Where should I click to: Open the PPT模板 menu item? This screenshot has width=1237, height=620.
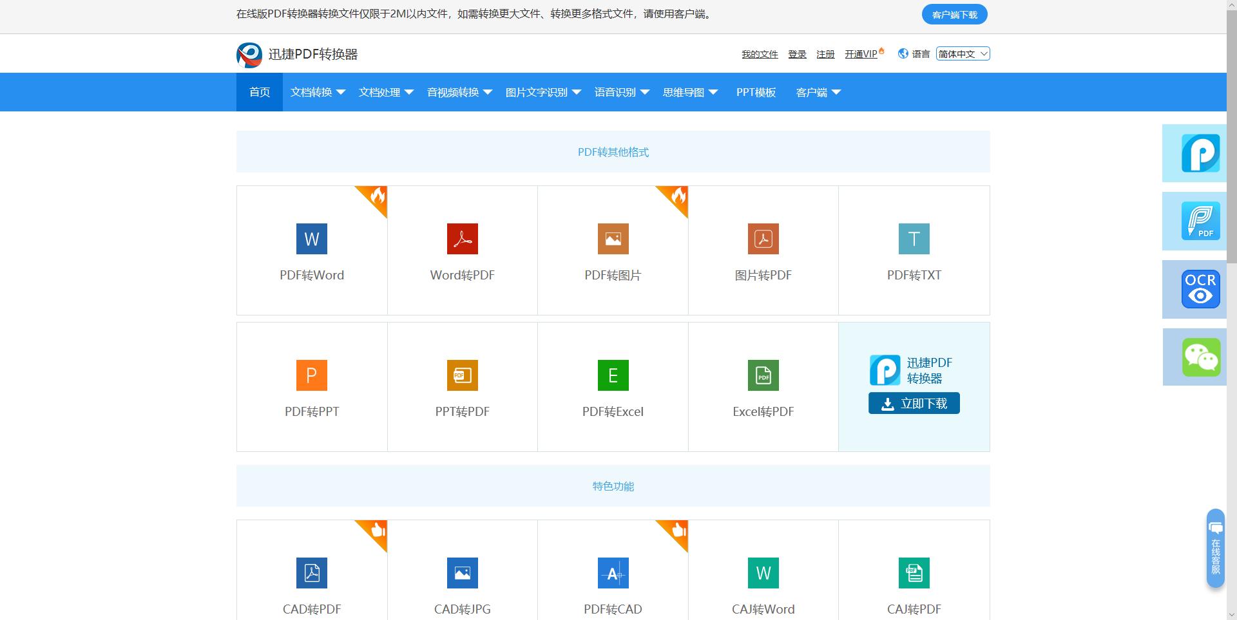(x=755, y=91)
